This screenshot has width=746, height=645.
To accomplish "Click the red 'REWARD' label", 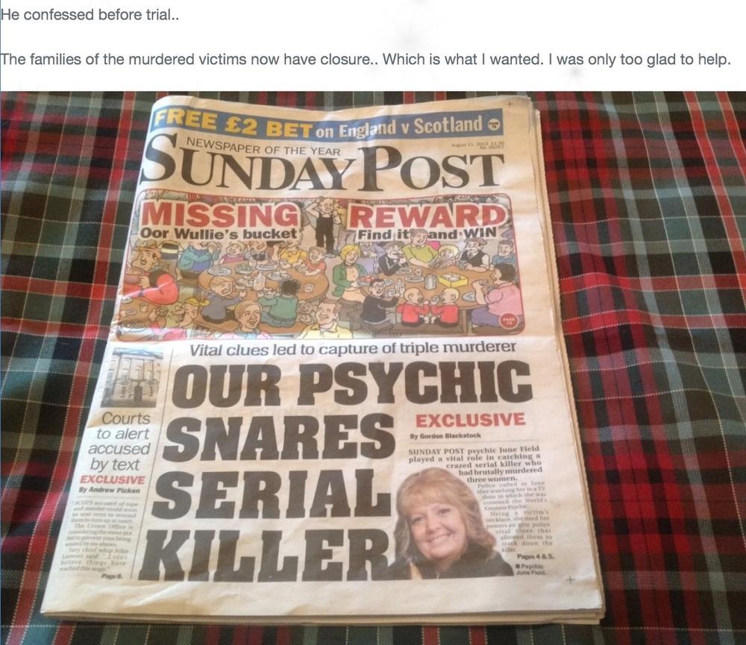I will 427,217.
